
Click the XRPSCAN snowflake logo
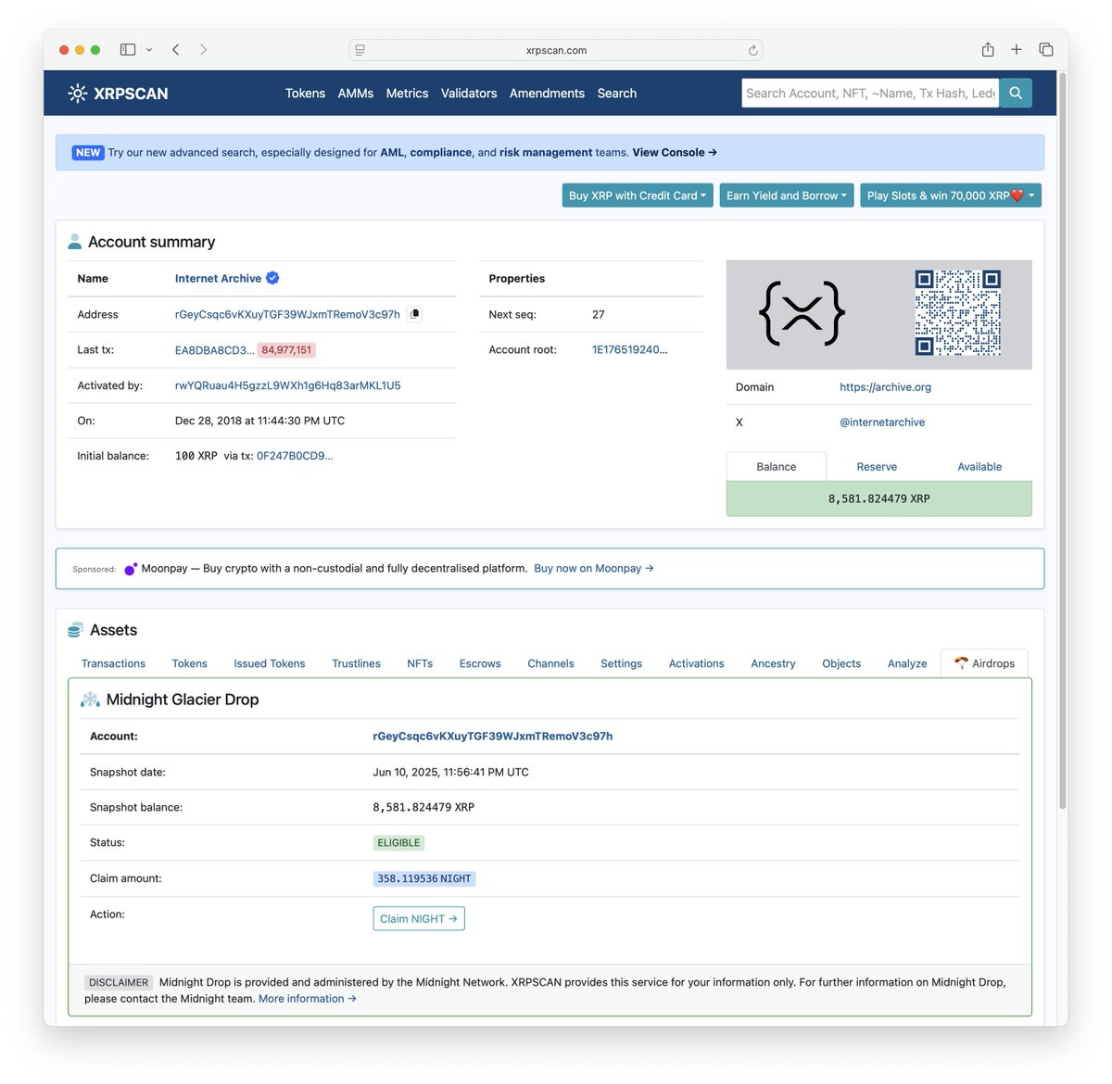75,93
